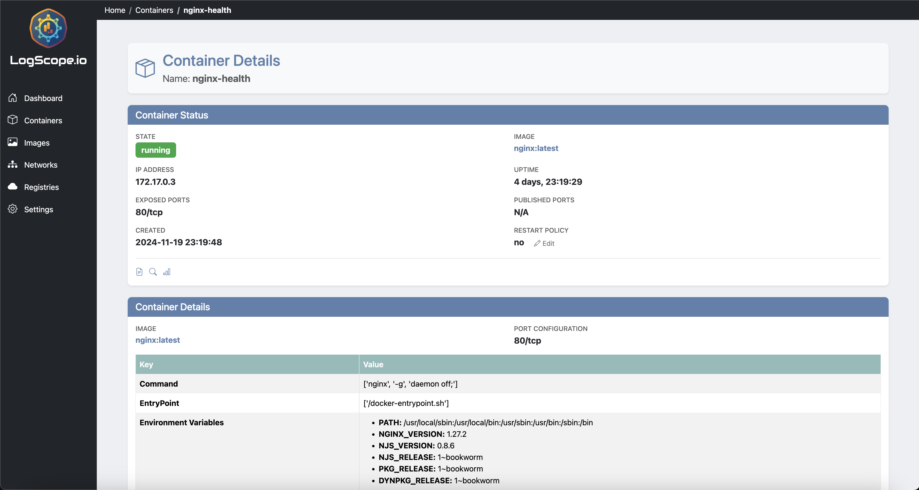
Task: Click the nginx-health breadcrumb label
Action: pyautogui.click(x=207, y=10)
